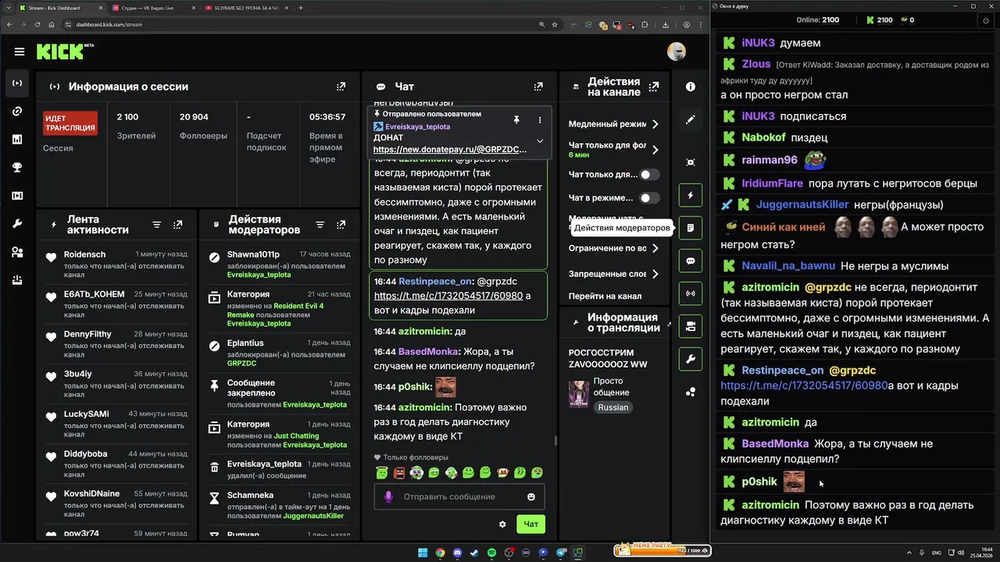Pop out the 'Чат' panel
This screenshot has height=562, width=1000.
(x=538, y=87)
